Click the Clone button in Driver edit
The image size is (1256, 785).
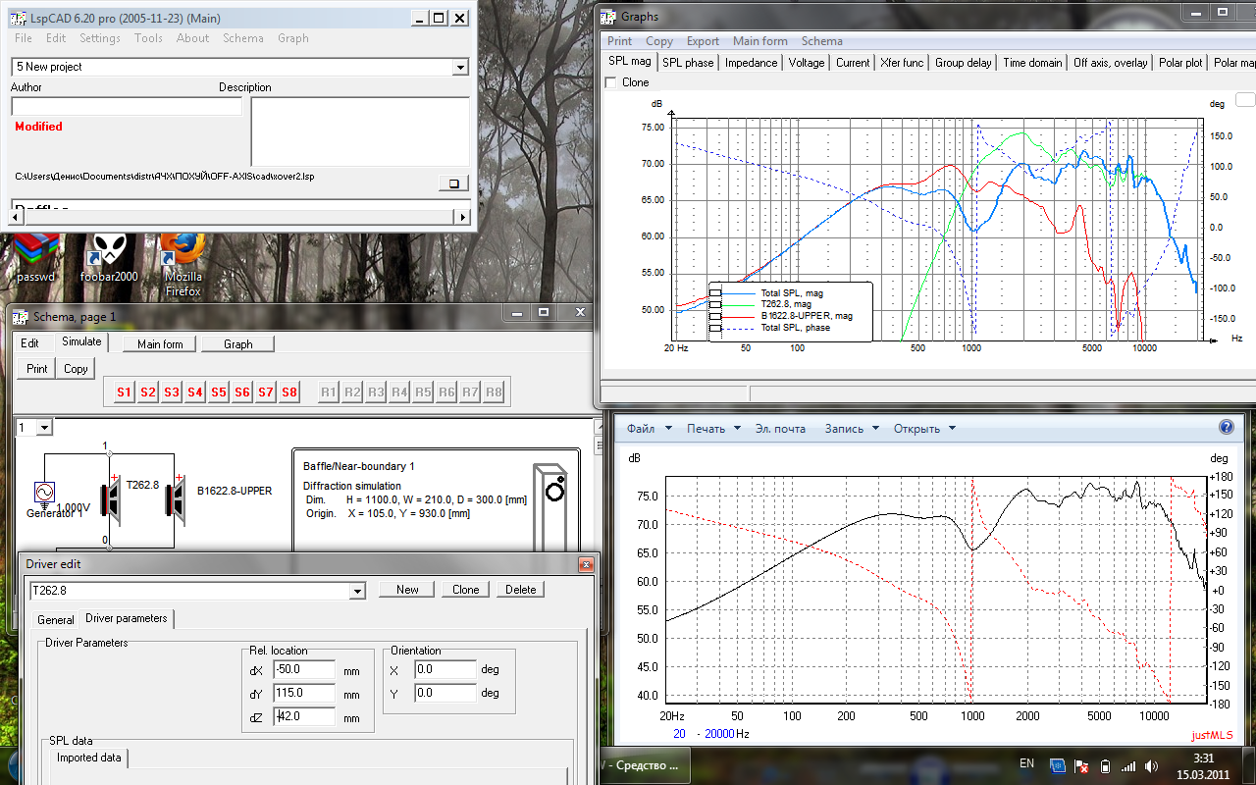click(x=465, y=590)
